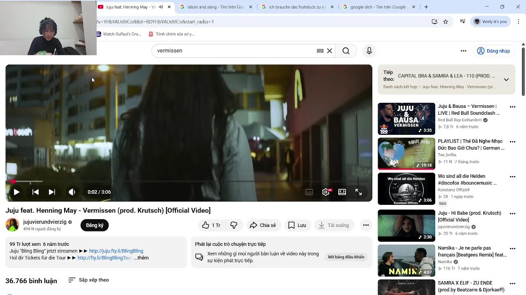Bookmark this page with star icon

pos(445,22)
